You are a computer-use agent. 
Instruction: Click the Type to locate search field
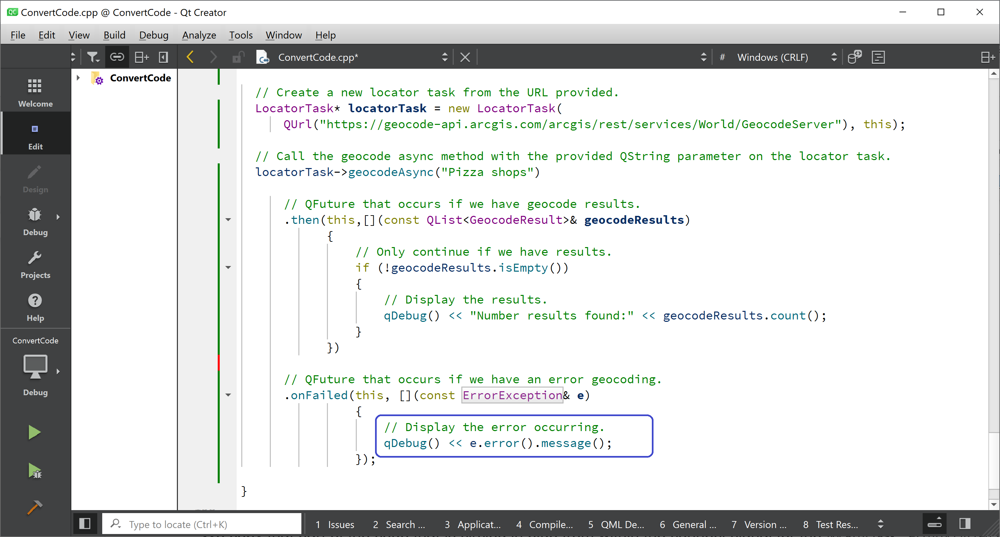[x=201, y=524]
